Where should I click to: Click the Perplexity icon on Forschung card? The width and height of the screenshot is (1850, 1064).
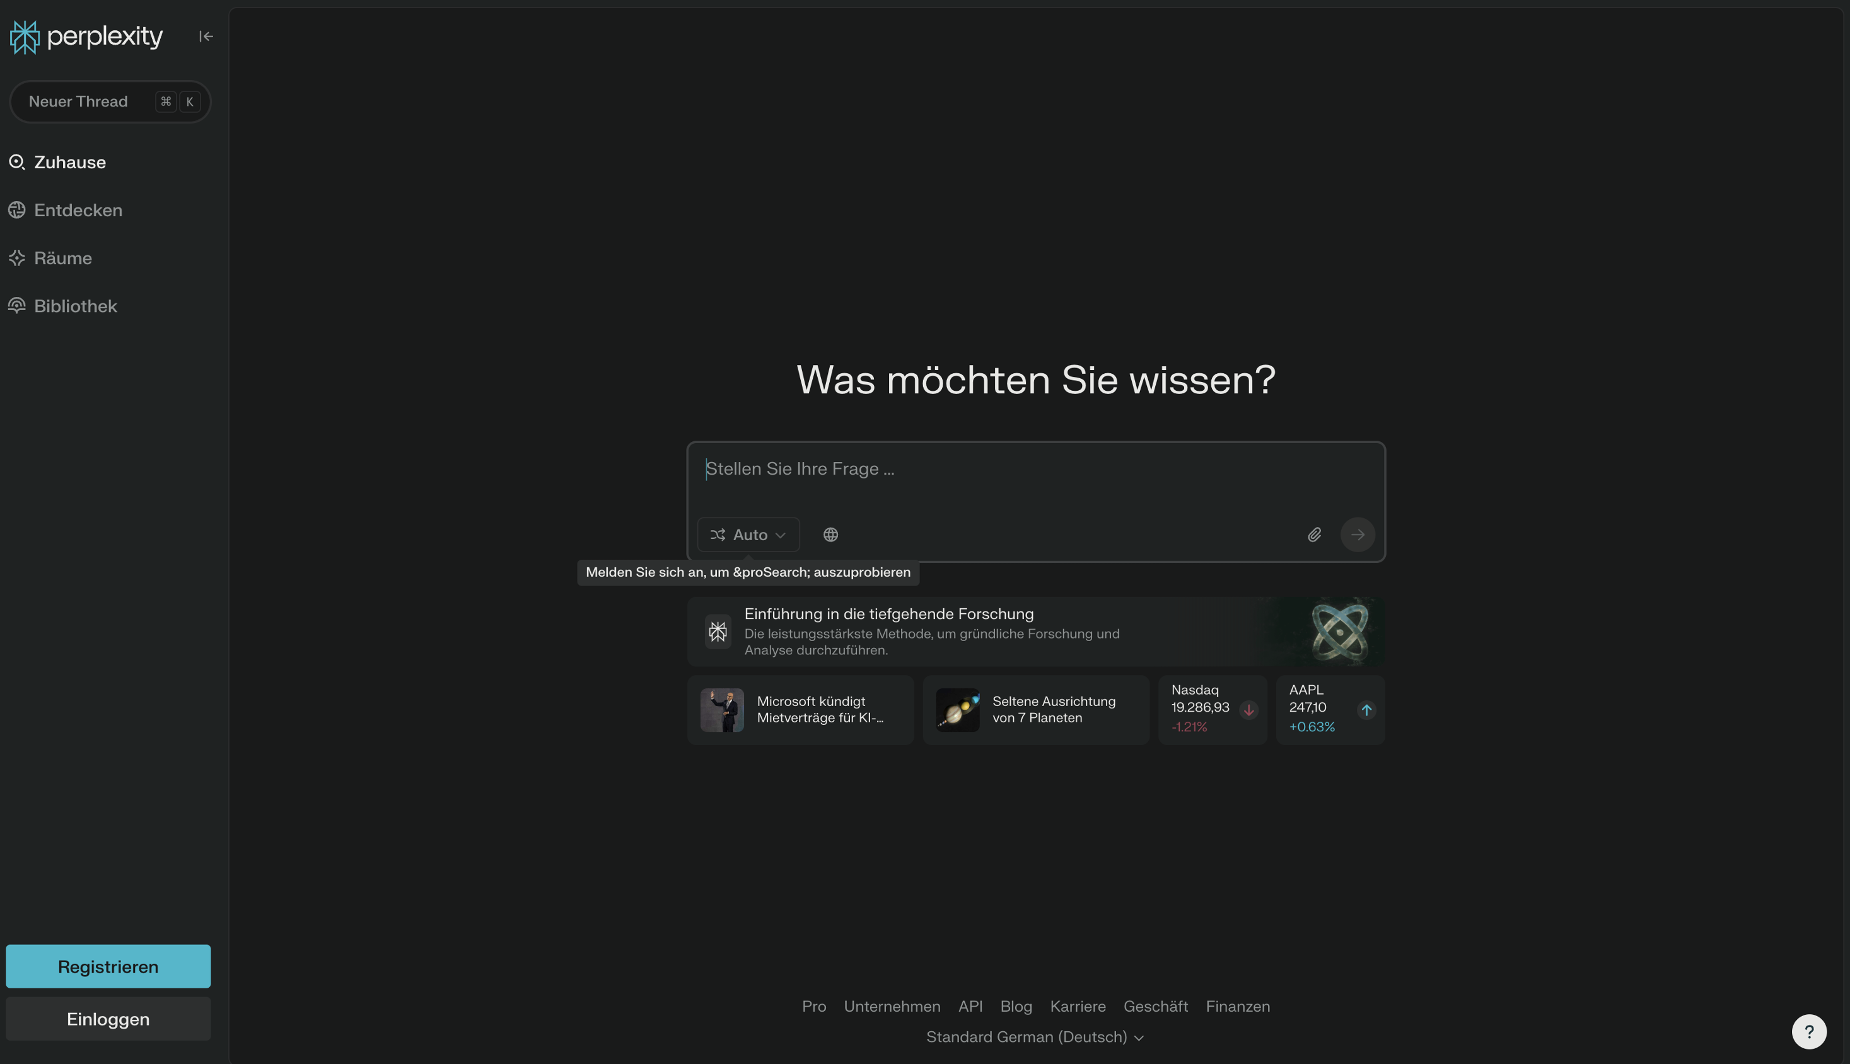[718, 632]
